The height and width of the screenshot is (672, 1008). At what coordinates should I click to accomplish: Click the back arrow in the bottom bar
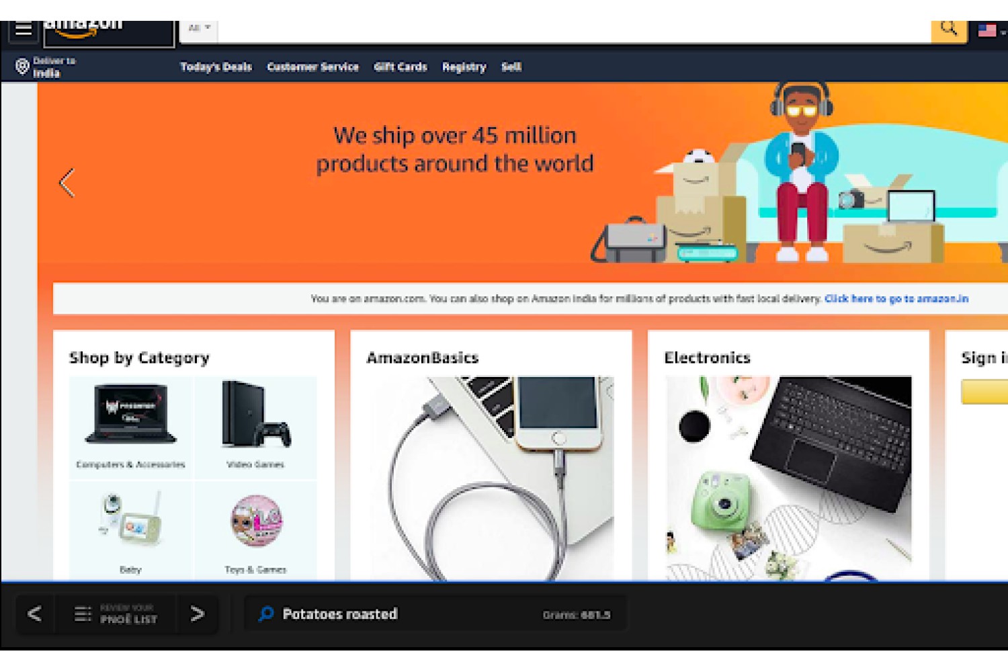(x=35, y=614)
